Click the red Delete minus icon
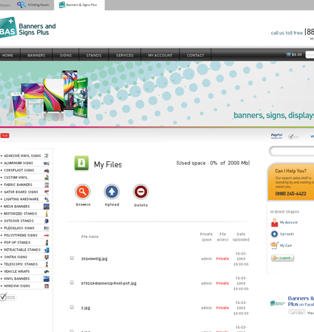 pos(141,191)
